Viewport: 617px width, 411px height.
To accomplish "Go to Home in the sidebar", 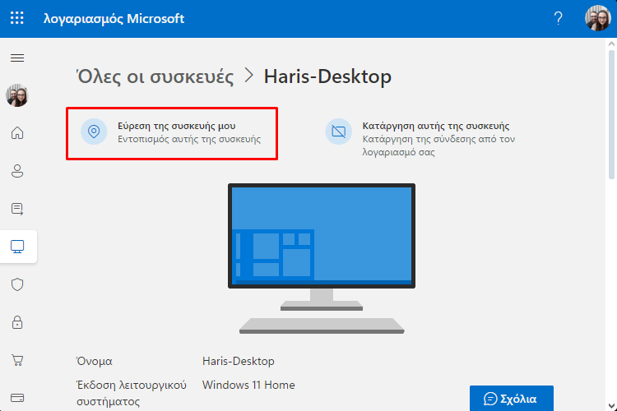I will click(x=17, y=133).
